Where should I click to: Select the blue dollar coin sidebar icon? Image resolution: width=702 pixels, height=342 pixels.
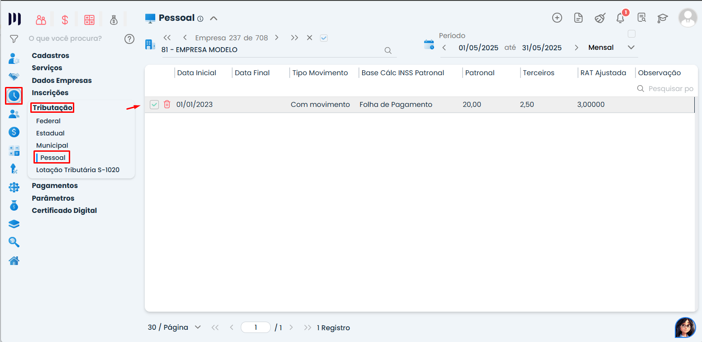pos(14,132)
